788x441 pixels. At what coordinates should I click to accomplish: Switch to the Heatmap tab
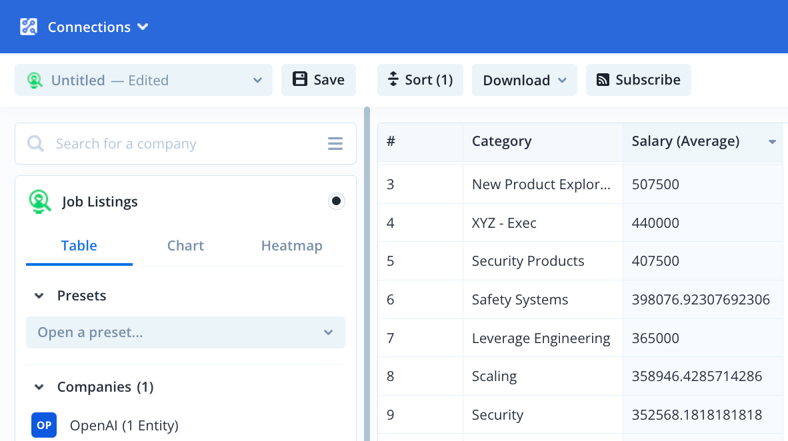tap(291, 246)
